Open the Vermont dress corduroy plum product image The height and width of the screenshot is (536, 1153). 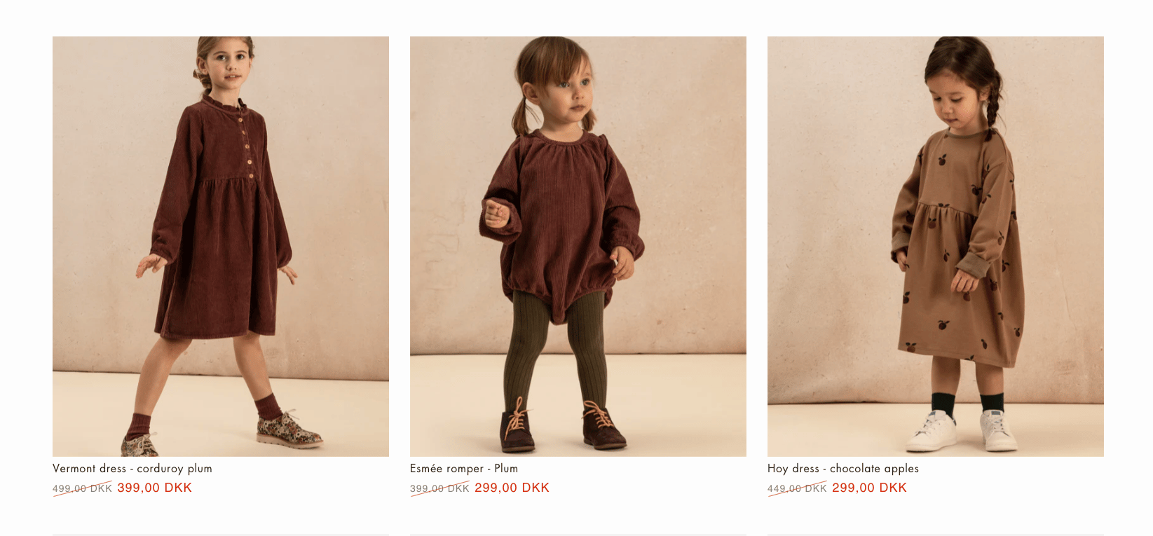pyautogui.click(x=221, y=246)
